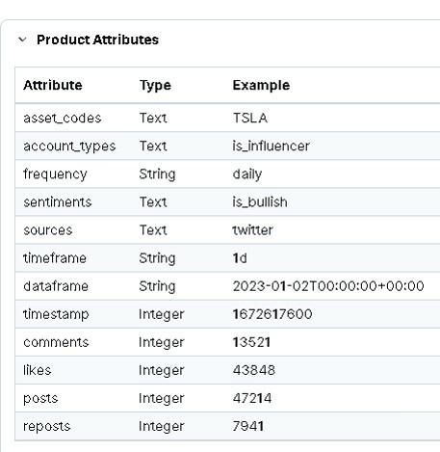Click the twitter example in sources row
Image resolution: width=440 pixels, height=452 pixels.
pos(252,230)
